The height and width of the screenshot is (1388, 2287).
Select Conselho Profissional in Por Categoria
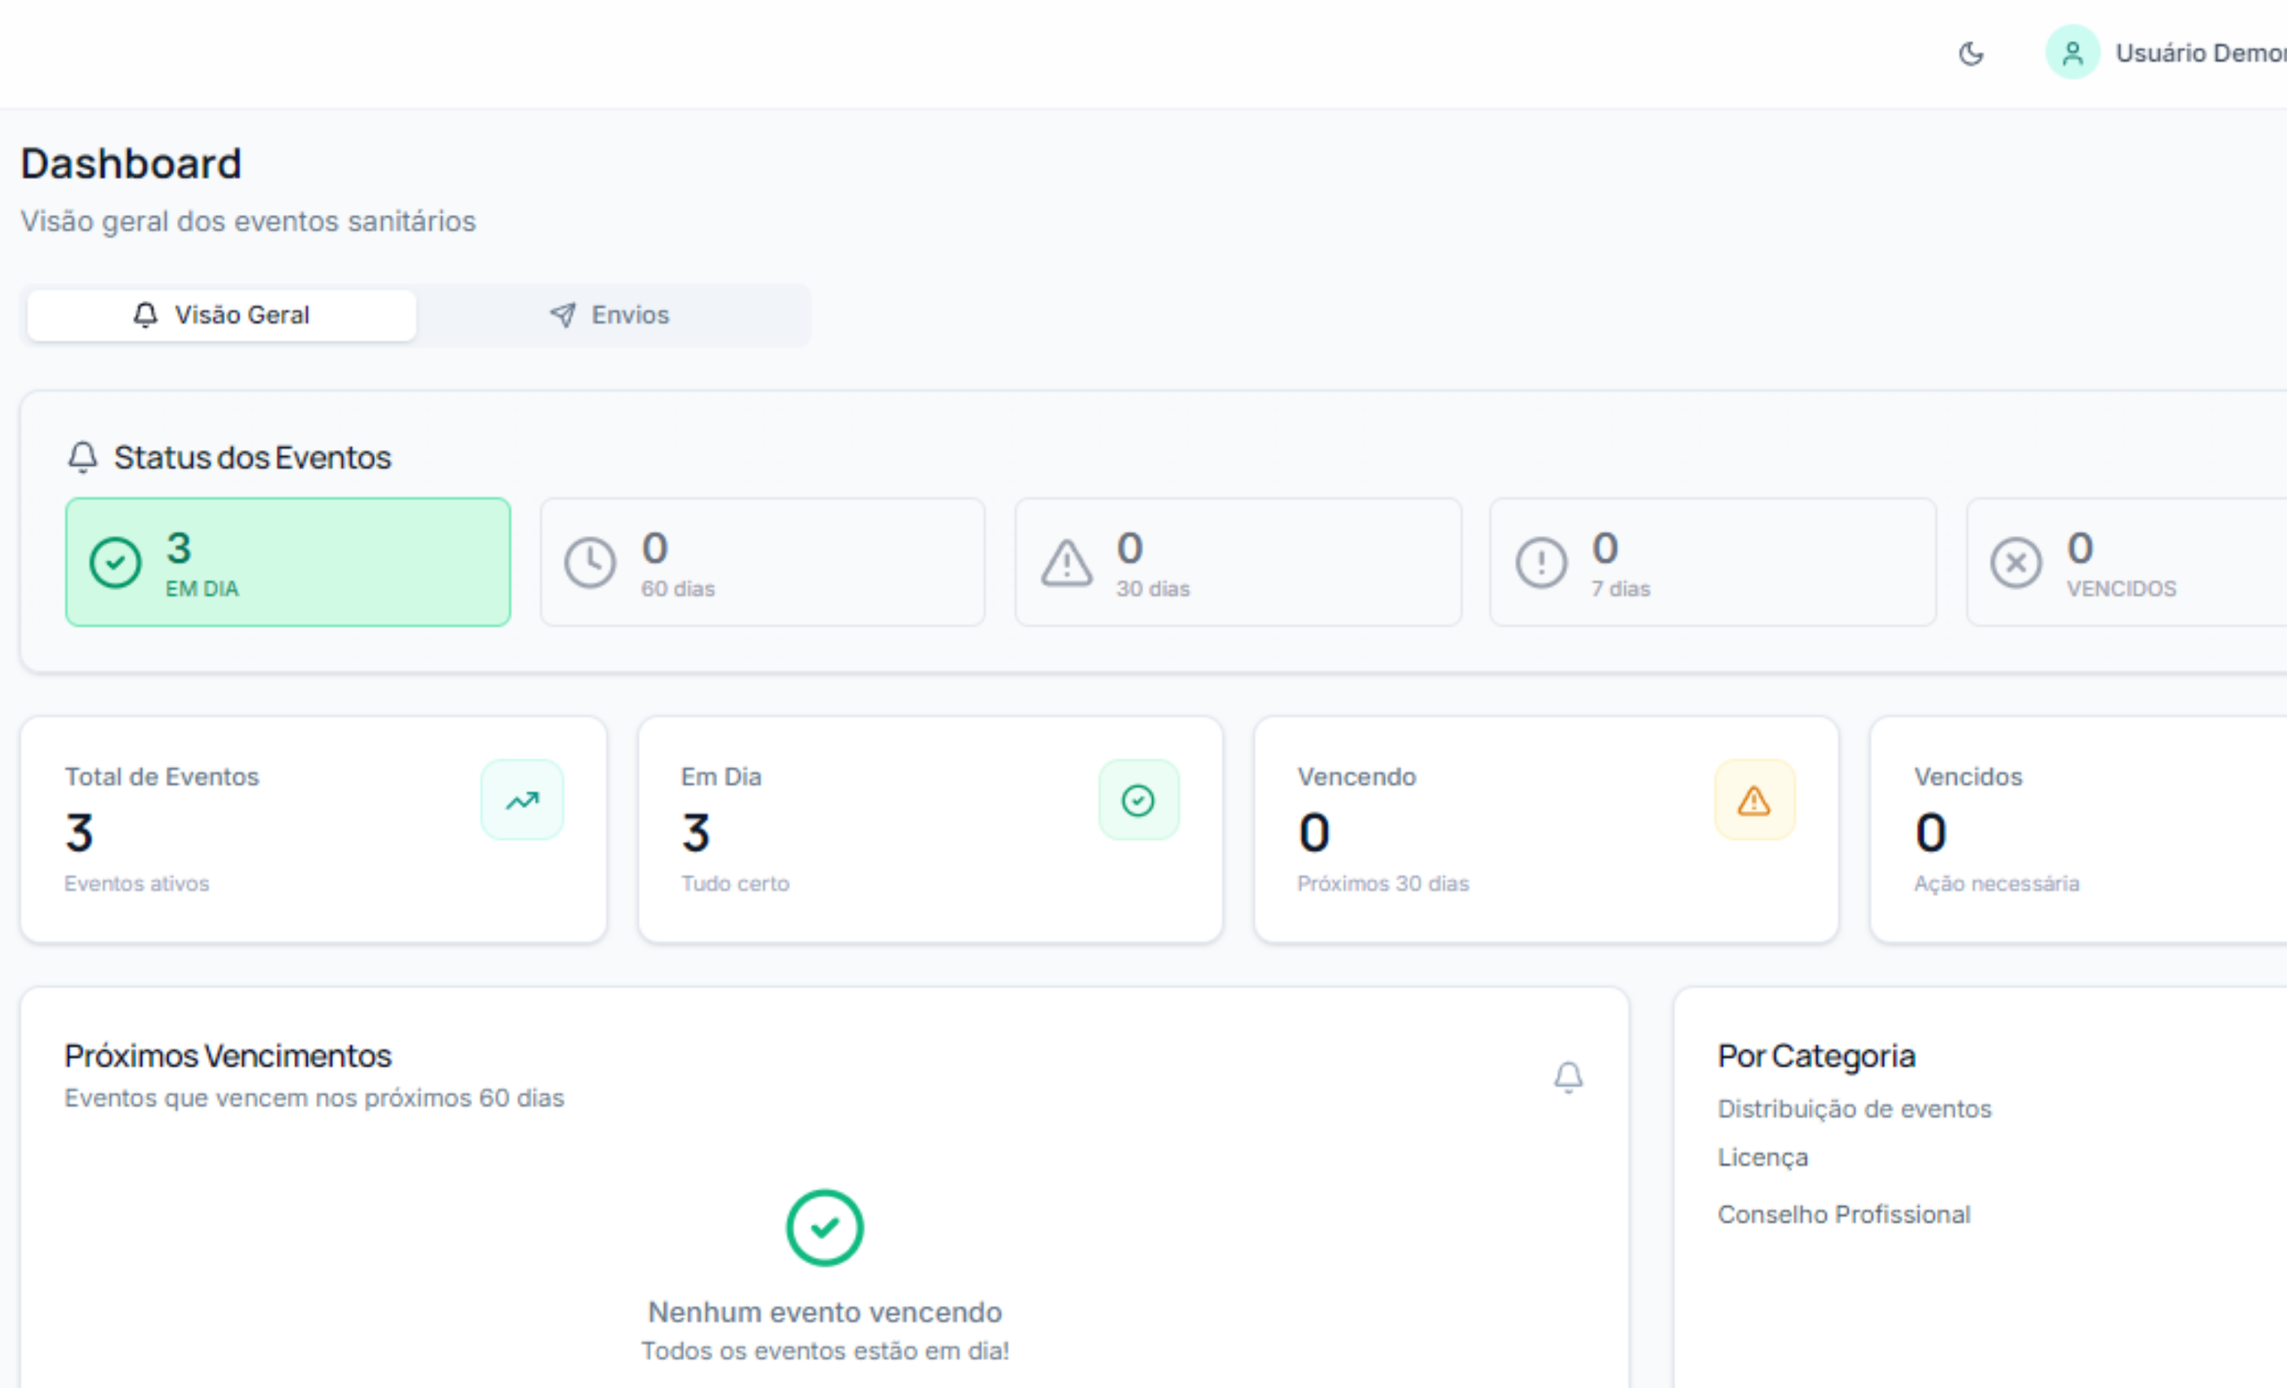[x=1844, y=1214]
